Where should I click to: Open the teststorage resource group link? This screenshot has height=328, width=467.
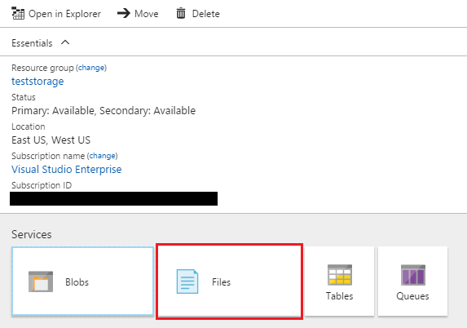37,82
